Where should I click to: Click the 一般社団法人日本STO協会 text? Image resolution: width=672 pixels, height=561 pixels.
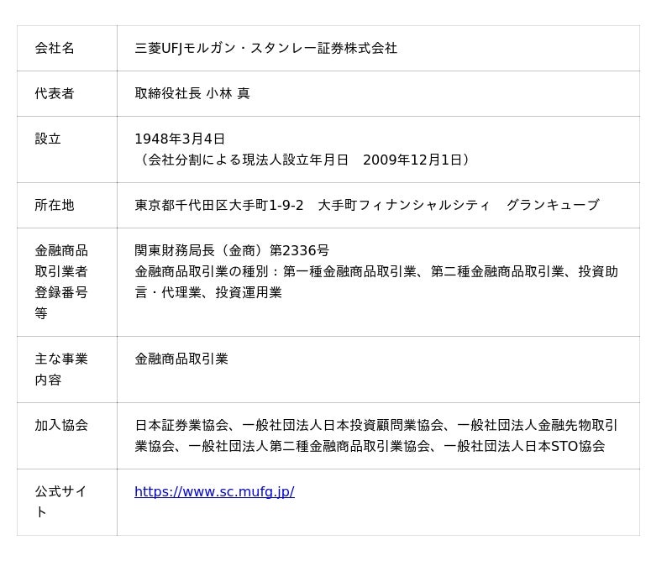click(x=523, y=447)
